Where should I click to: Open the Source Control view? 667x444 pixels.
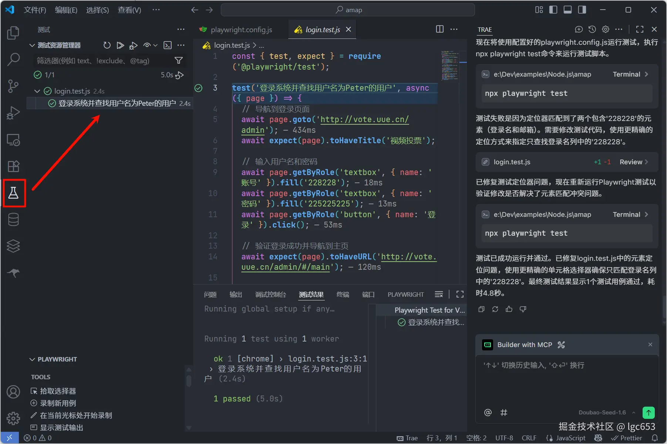13,86
